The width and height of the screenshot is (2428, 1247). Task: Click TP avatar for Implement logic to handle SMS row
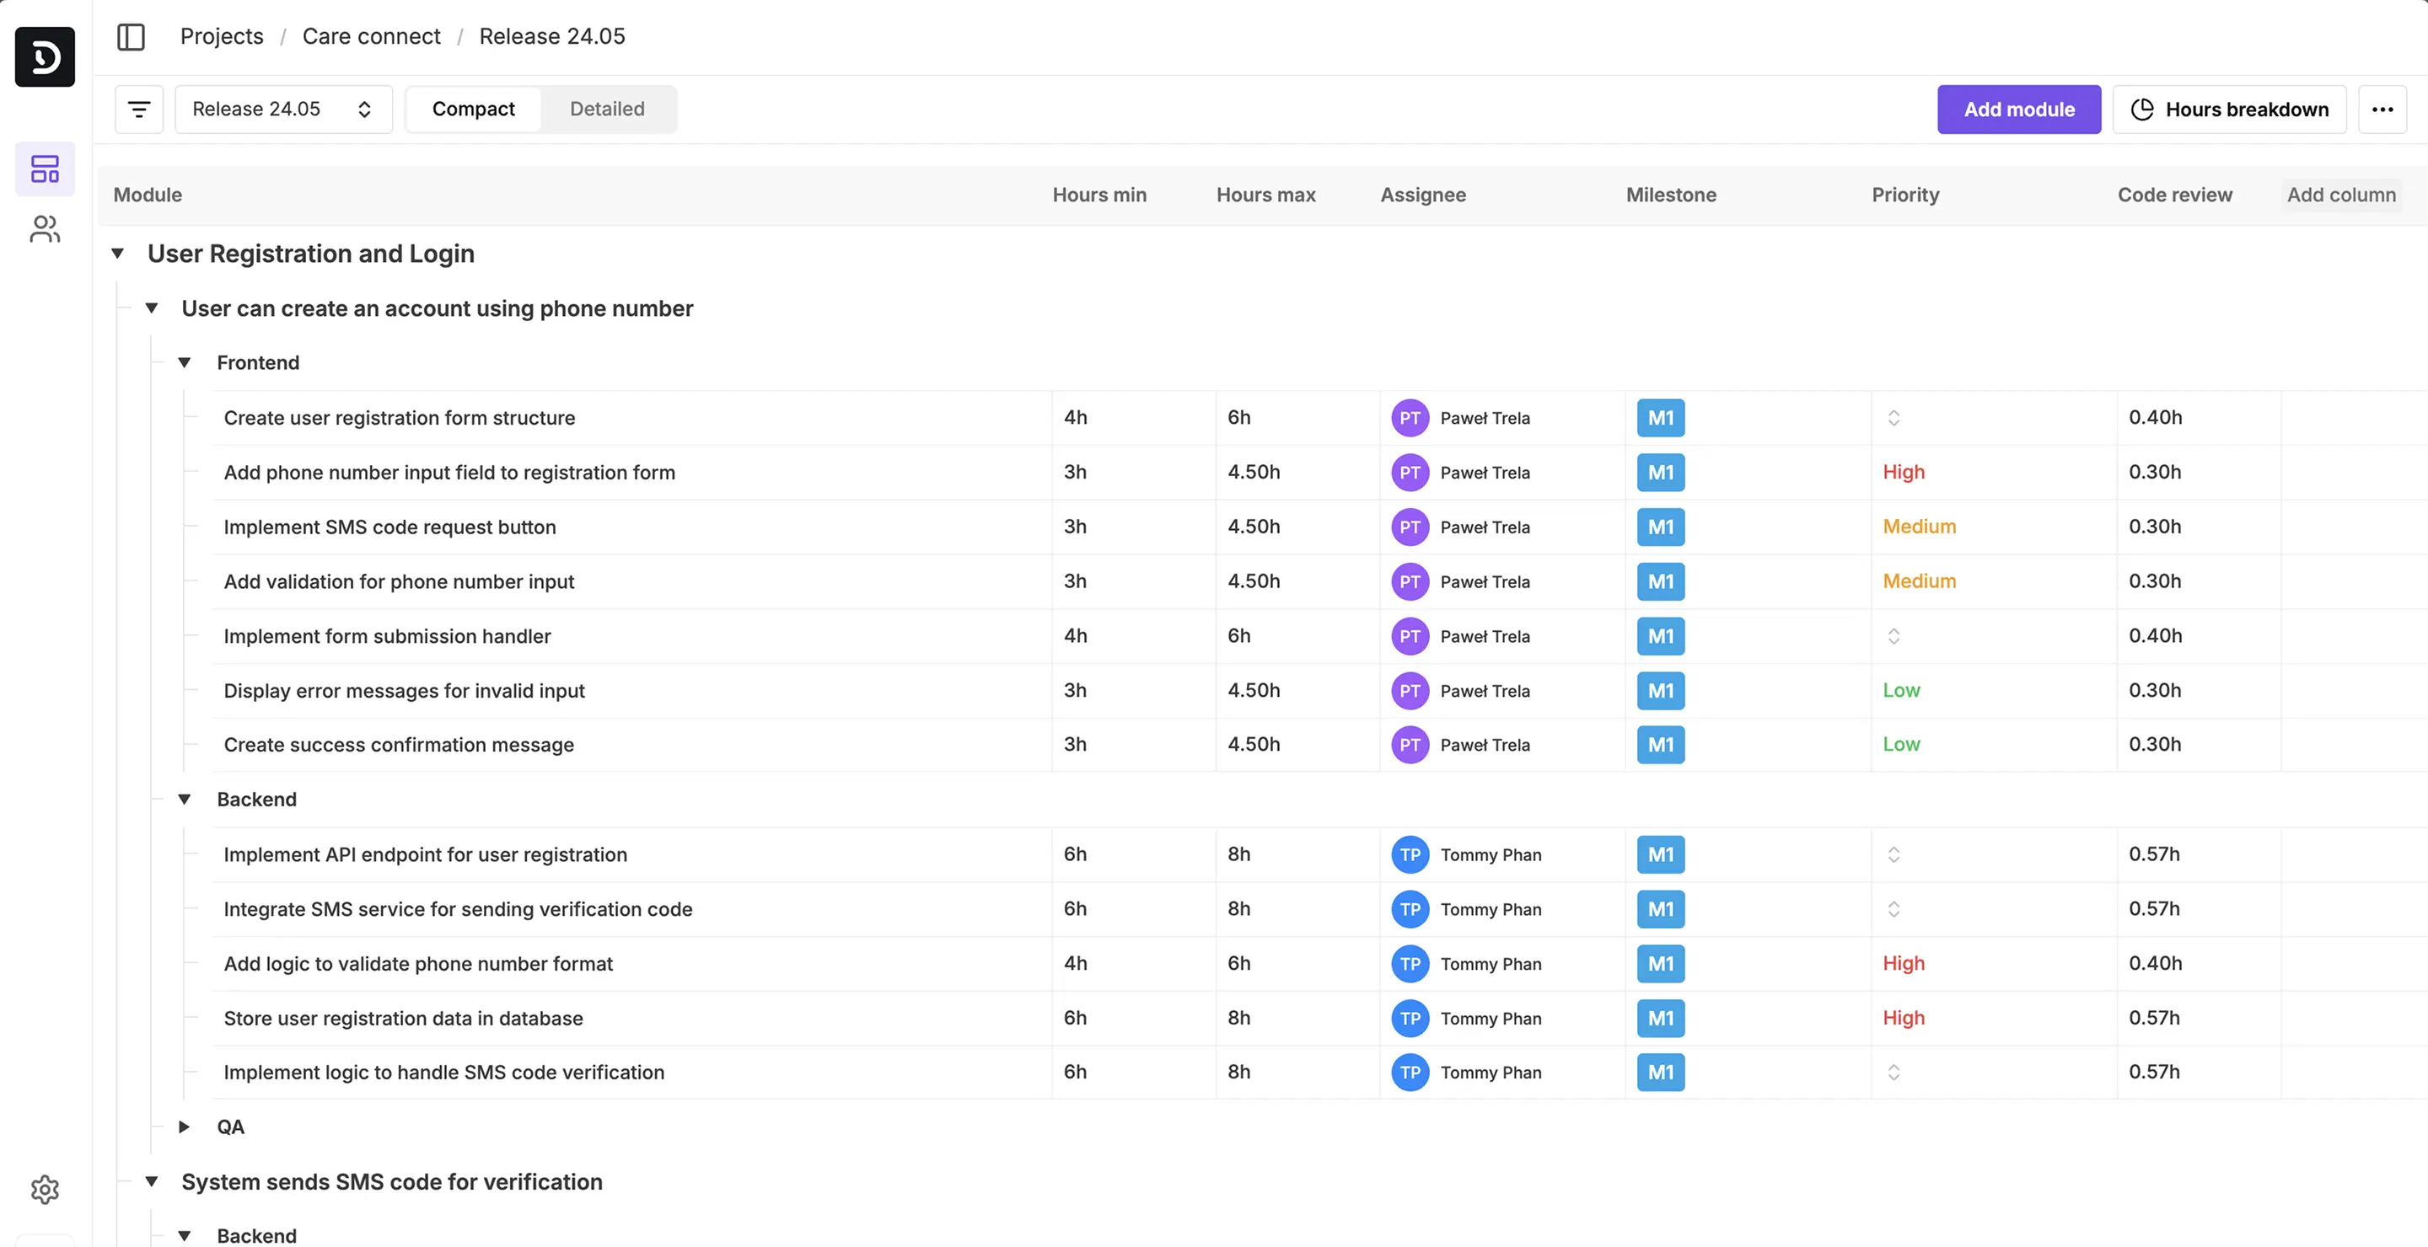pyautogui.click(x=1410, y=1073)
